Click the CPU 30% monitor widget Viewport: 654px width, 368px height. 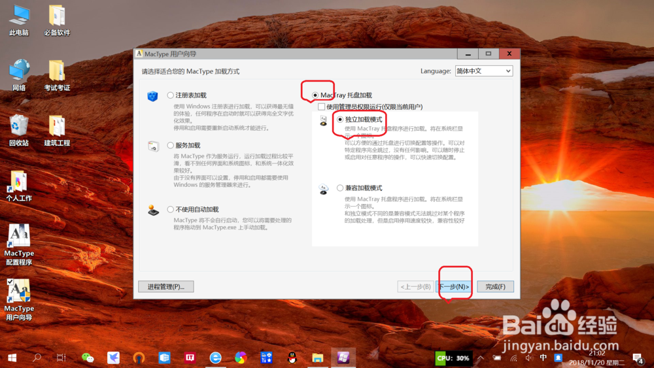(453, 358)
